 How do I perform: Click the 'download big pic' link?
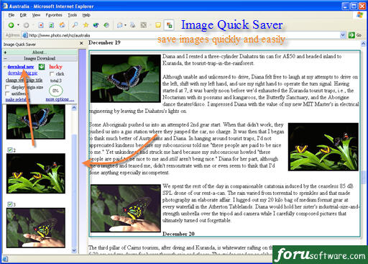(x=22, y=73)
